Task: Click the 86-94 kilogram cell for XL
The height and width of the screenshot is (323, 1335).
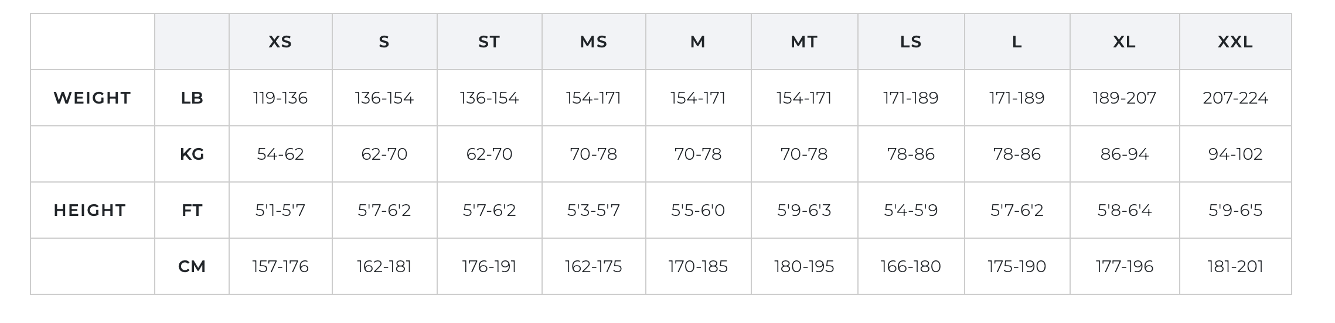Action: [x=1124, y=154]
